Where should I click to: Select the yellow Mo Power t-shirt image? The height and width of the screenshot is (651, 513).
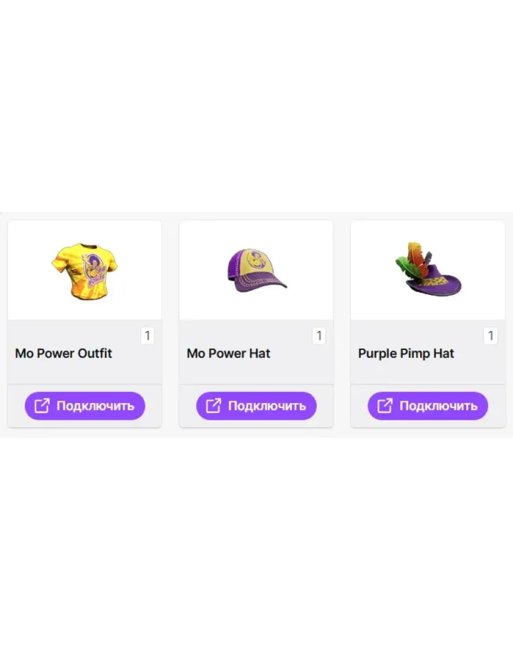coord(85,271)
